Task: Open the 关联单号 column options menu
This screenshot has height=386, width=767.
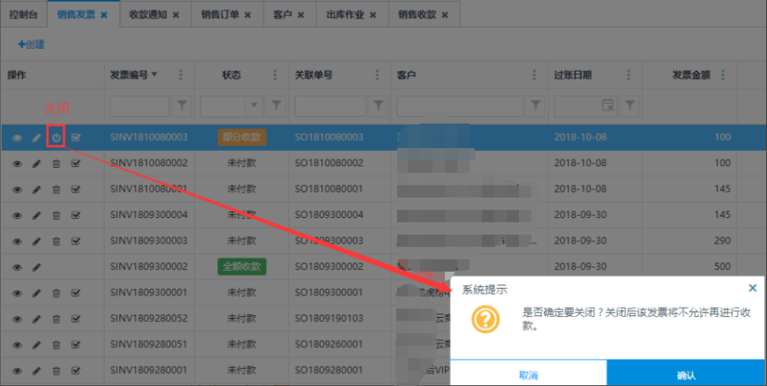Action: [377, 75]
